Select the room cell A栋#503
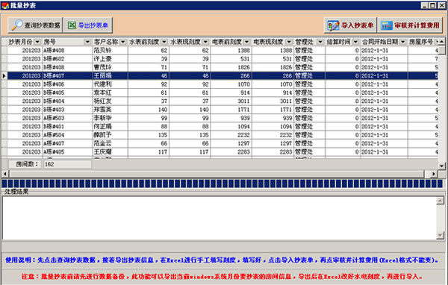The image size is (448, 285). [x=67, y=118]
